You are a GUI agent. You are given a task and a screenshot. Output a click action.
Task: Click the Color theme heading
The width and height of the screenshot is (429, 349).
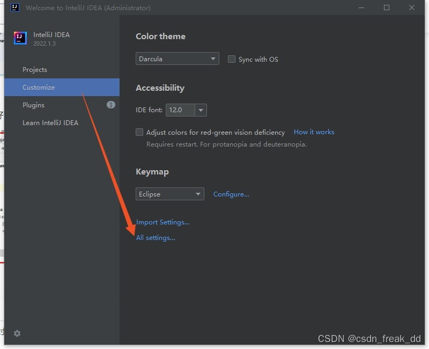click(160, 37)
